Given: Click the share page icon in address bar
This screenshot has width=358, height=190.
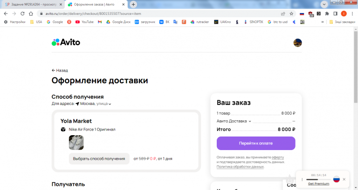Looking at the screenshot, I should (x=283, y=13).
